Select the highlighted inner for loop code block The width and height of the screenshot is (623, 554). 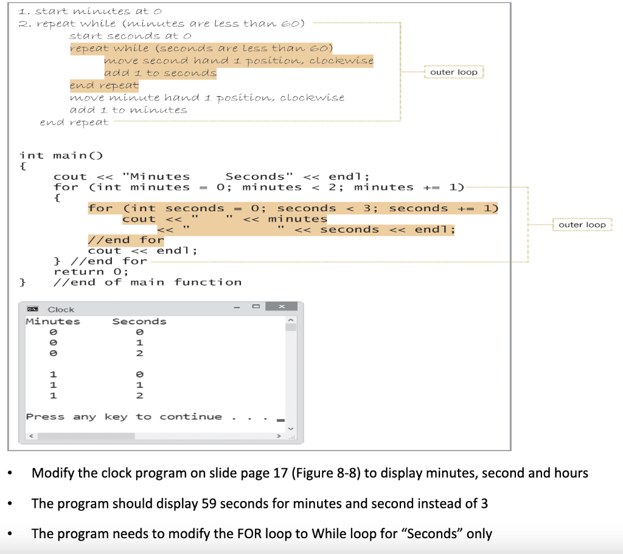292,208
